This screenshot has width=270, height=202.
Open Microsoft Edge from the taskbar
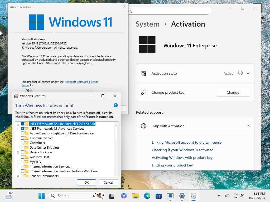(x=147, y=196)
